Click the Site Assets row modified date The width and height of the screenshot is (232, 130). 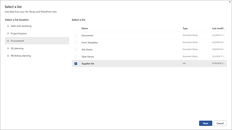(218, 49)
